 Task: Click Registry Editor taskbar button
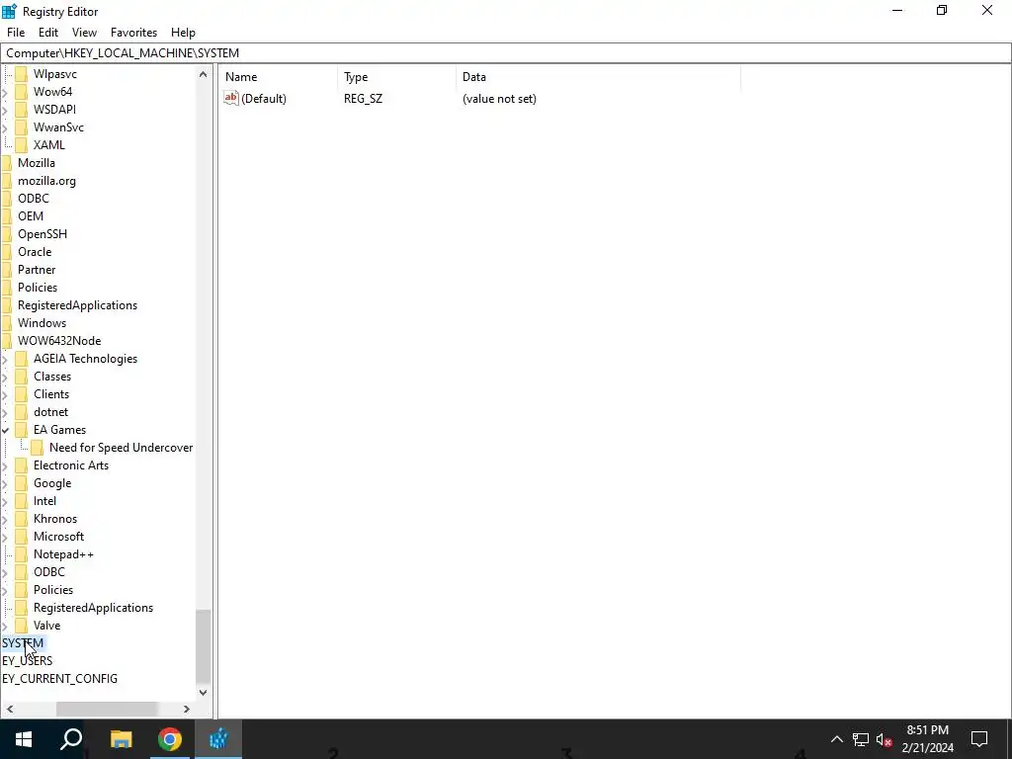218,739
